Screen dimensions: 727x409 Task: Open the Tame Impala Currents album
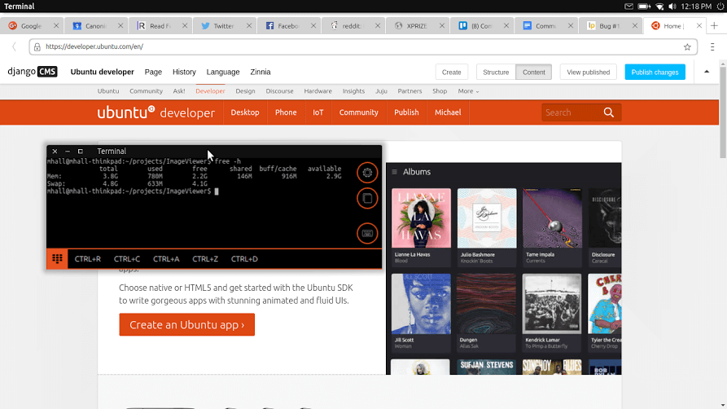[x=552, y=226]
